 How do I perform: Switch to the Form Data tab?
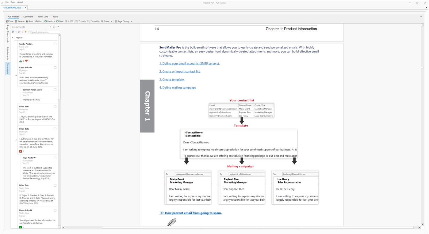pyautogui.click(x=43, y=17)
